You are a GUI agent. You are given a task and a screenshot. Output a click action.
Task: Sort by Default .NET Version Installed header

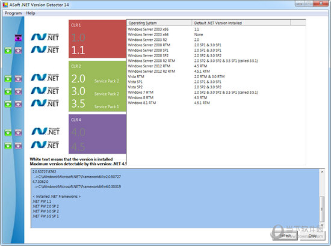pos(241,23)
